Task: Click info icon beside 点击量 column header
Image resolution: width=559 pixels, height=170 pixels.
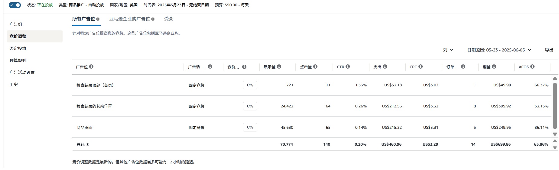Action: [x=315, y=66]
